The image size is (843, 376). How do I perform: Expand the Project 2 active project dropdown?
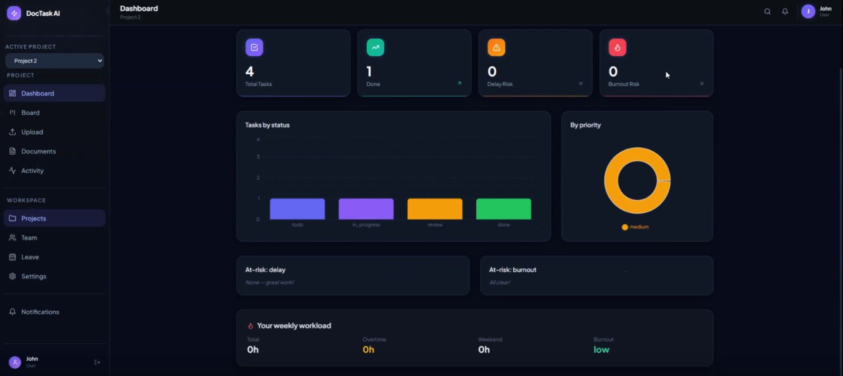coord(55,61)
